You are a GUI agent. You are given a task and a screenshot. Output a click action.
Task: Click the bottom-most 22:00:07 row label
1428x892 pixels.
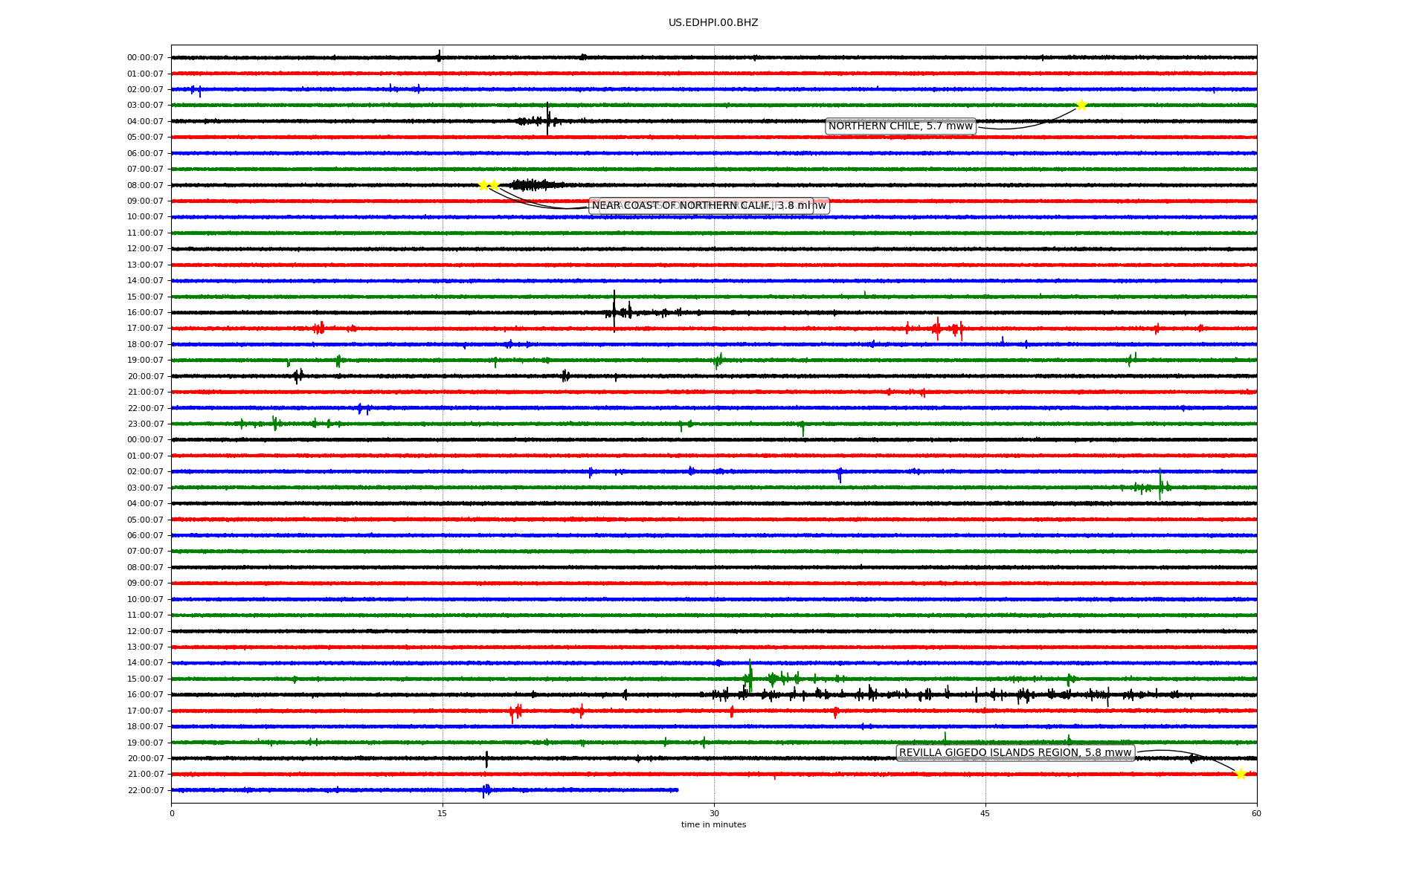pos(145,790)
